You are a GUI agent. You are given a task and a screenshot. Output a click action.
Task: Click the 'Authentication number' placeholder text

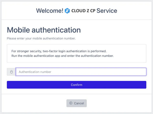(x=35, y=72)
